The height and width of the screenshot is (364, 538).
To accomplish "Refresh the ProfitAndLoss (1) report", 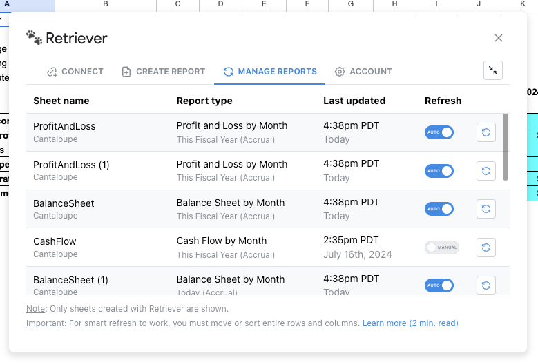I will [486, 170].
